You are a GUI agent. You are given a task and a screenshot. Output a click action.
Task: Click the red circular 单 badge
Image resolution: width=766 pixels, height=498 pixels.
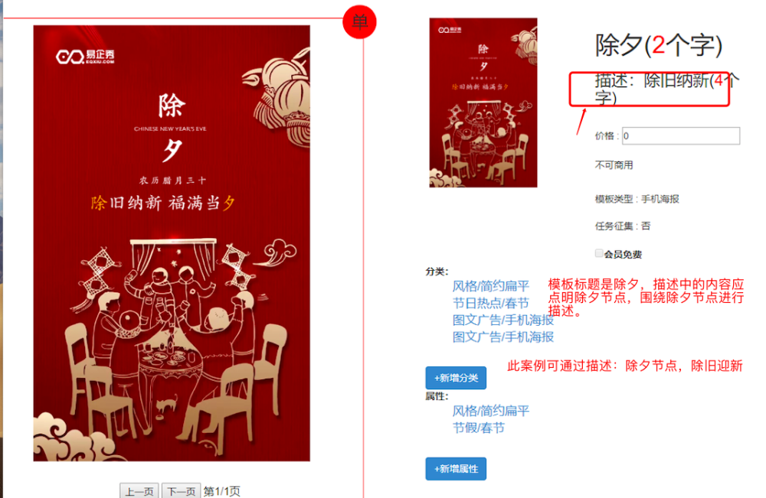(359, 22)
